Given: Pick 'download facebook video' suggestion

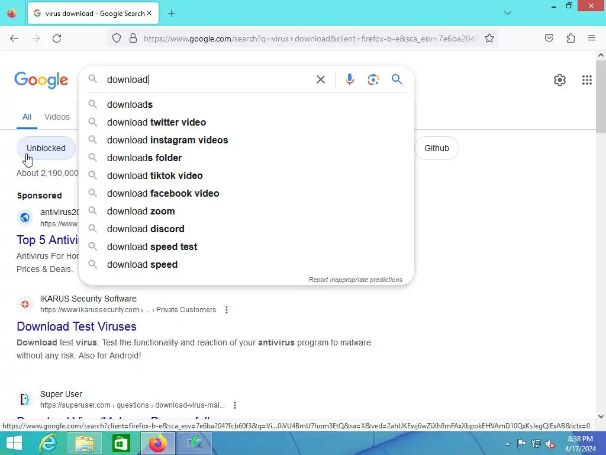Looking at the screenshot, I should (247, 194).
